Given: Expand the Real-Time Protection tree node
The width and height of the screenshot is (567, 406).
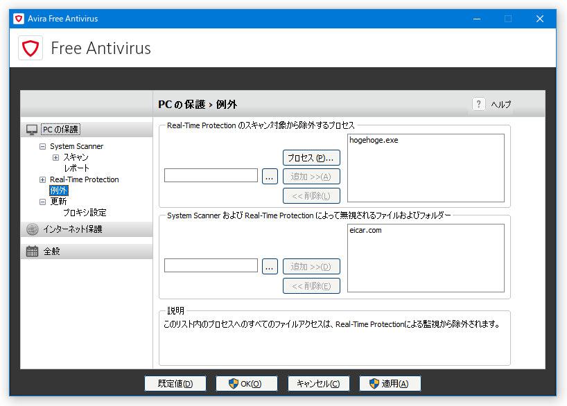Looking at the screenshot, I should click(43, 179).
